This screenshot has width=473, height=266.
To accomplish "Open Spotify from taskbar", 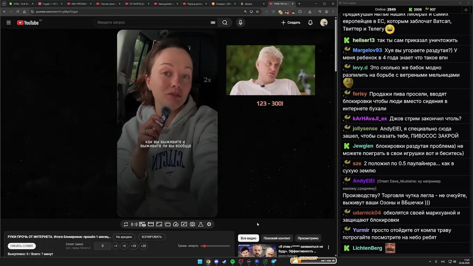I will [232, 262].
